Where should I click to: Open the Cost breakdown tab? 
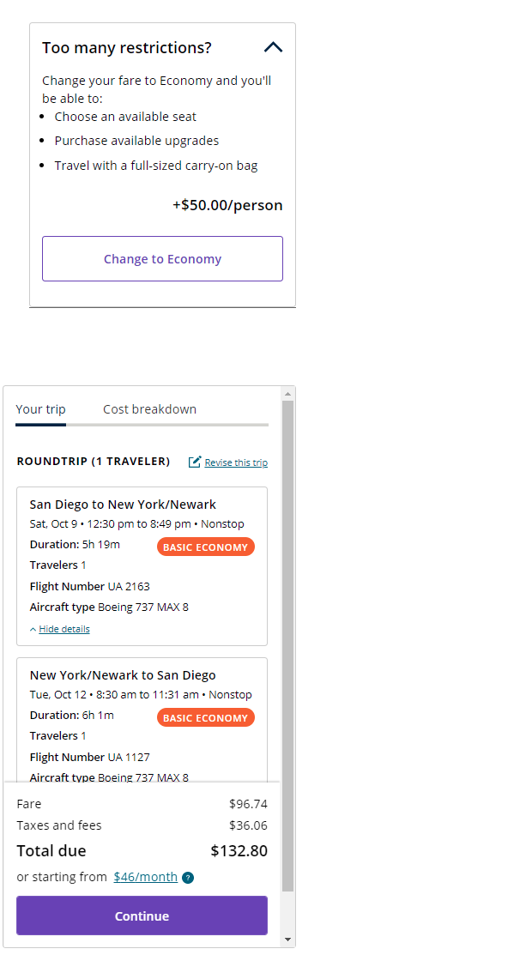pos(150,409)
